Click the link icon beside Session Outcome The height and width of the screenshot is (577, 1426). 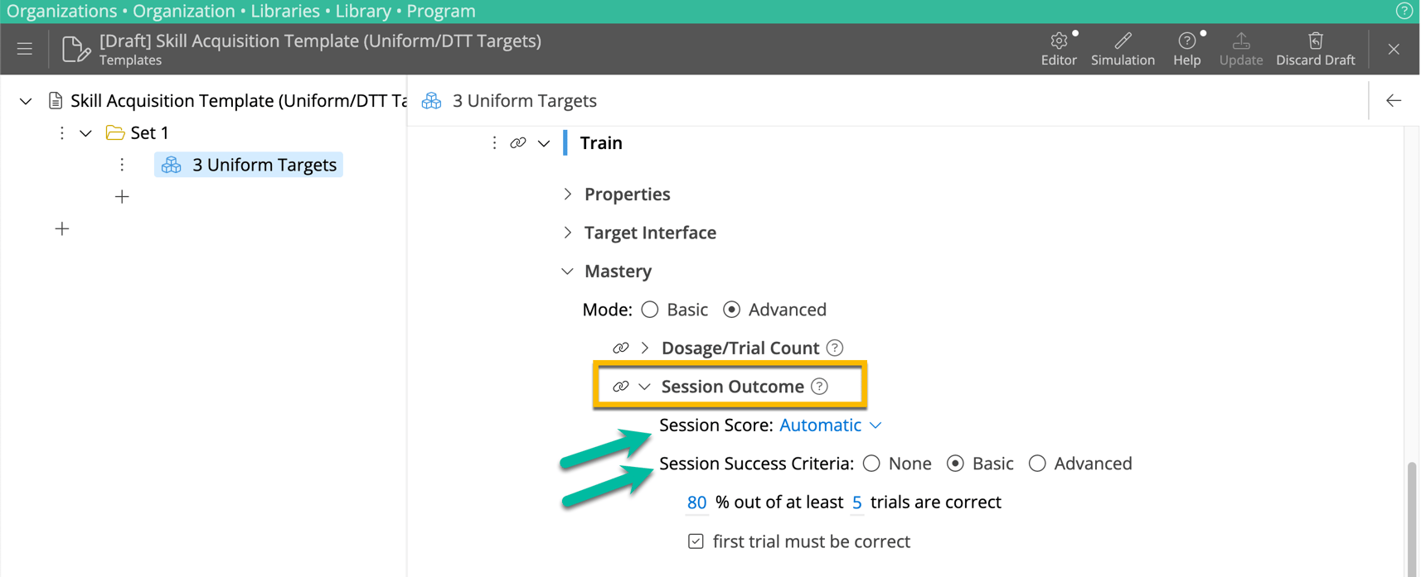click(x=619, y=386)
